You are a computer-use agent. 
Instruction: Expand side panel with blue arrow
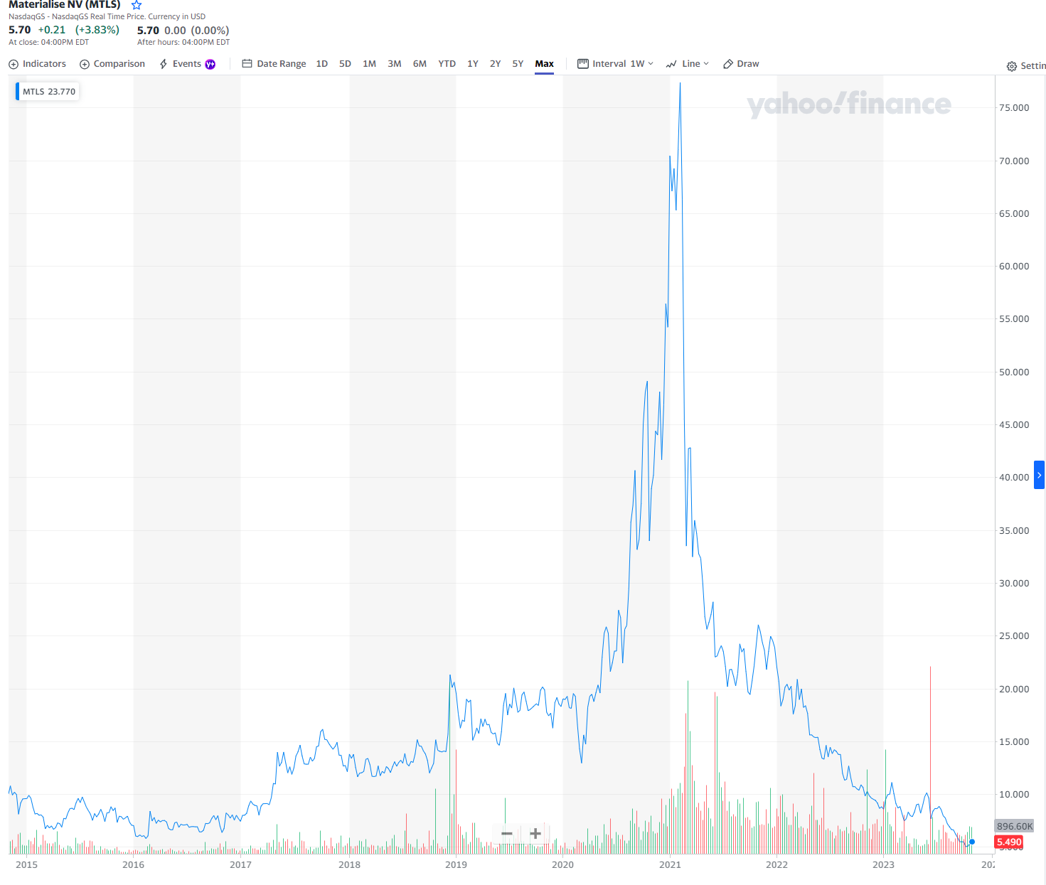click(x=1039, y=475)
